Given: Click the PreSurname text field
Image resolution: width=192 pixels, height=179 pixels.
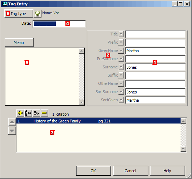Looking at the screenshot, I should click(x=156, y=59).
